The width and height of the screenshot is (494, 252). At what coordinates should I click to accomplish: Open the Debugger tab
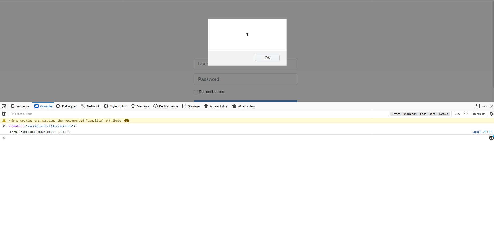66,106
